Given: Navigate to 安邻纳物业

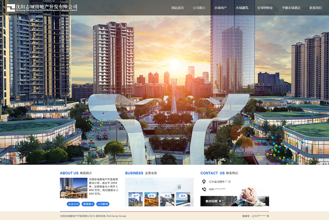Looking at the screenshot, I should [265, 8].
